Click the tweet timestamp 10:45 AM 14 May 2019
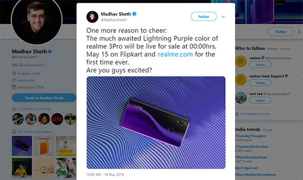 pos(105,174)
